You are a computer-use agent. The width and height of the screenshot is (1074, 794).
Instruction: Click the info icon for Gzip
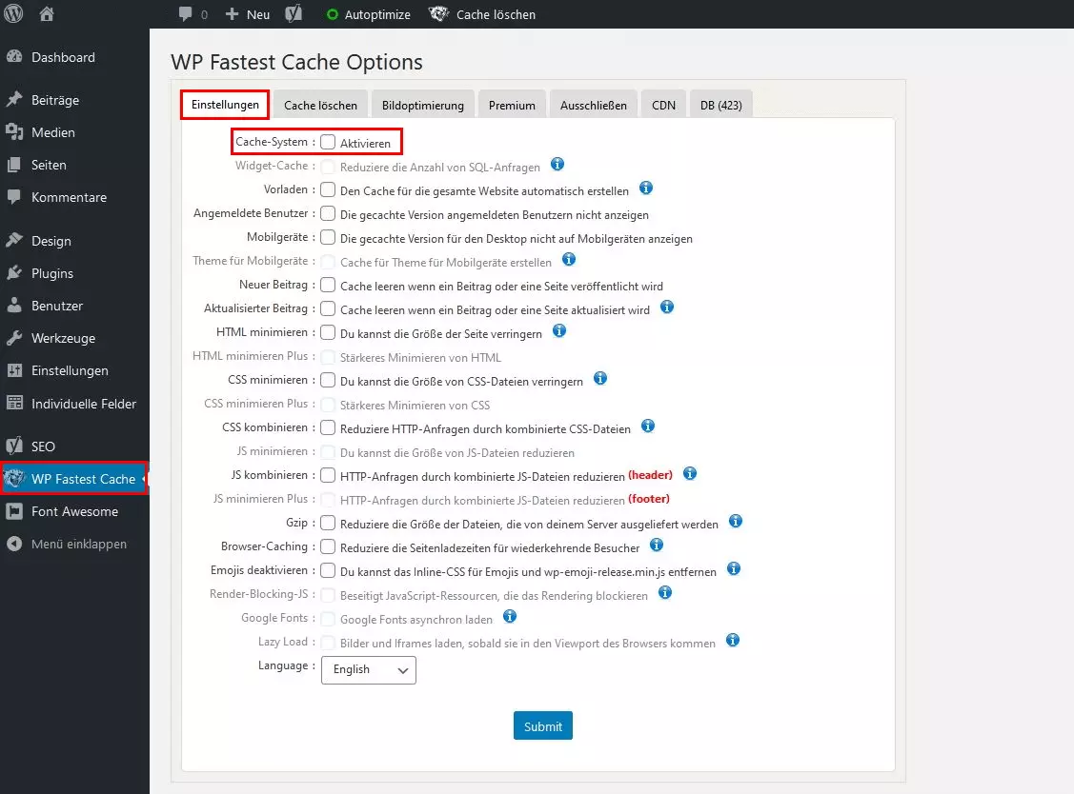736,521
